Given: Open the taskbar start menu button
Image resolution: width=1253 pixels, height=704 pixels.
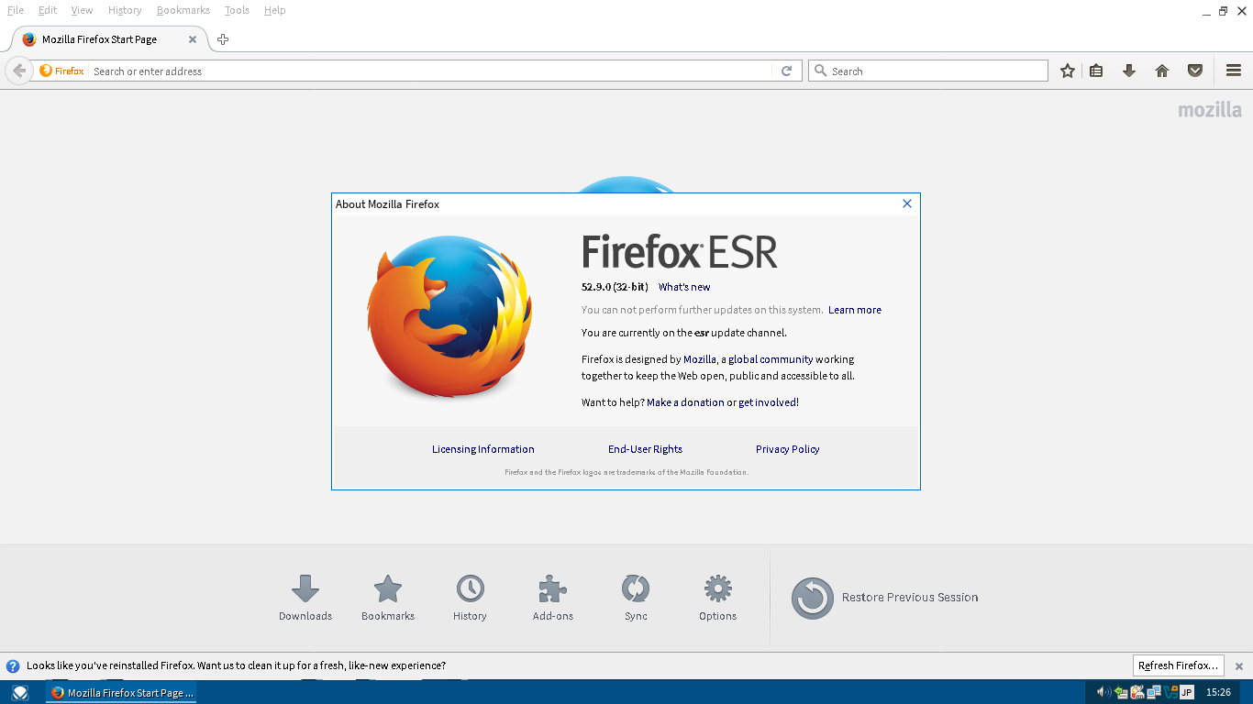Looking at the screenshot, I should tap(20, 693).
